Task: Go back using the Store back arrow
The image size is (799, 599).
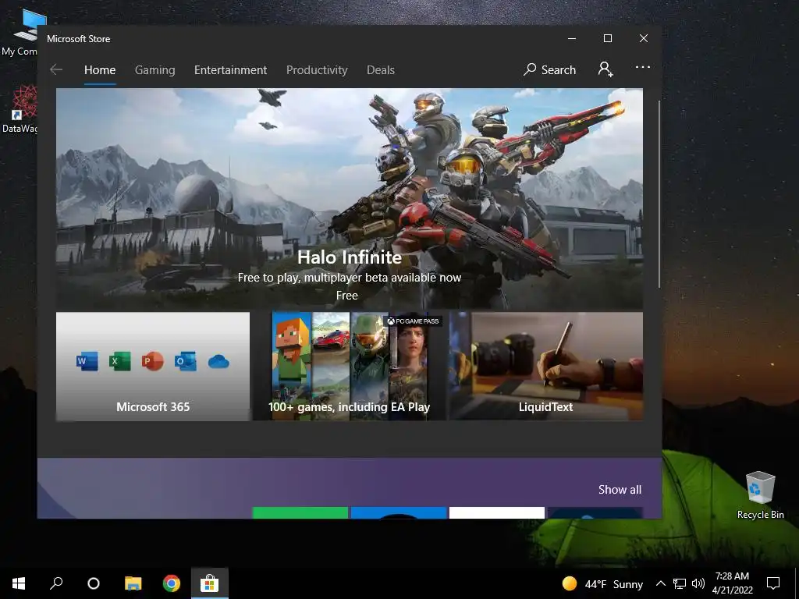Action: [56, 69]
